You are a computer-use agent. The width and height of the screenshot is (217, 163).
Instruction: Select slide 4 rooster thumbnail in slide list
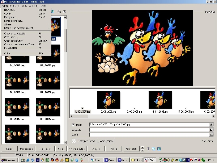point(160,100)
